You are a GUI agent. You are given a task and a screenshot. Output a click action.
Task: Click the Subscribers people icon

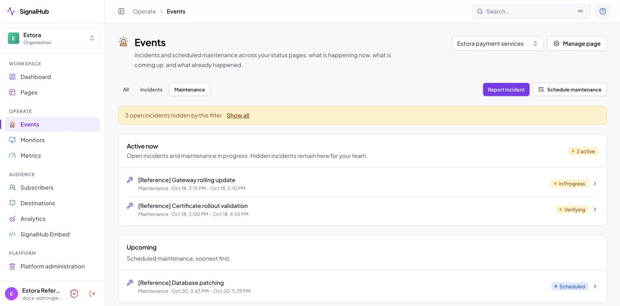[x=12, y=187]
